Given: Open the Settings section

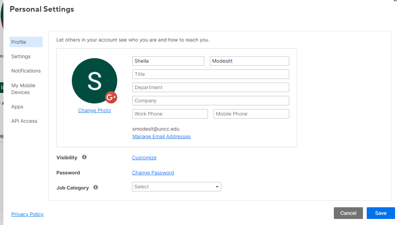Looking at the screenshot, I should [21, 56].
